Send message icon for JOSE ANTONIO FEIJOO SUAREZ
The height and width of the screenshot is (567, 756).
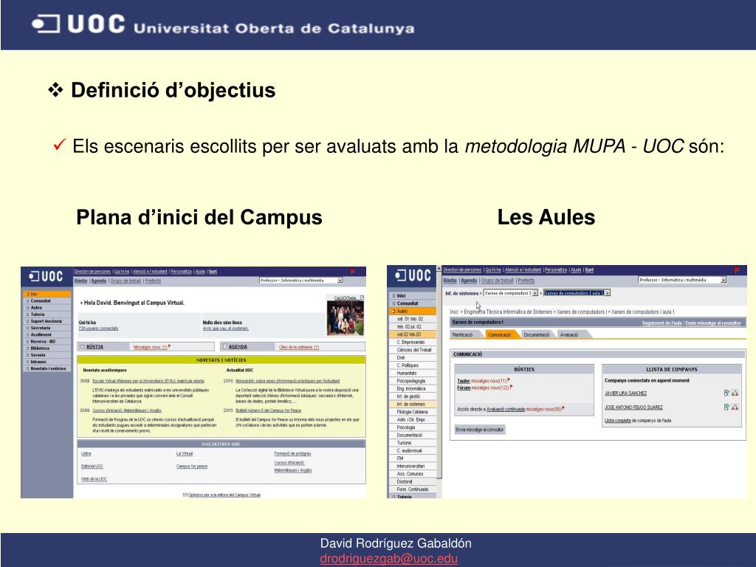pos(726,407)
